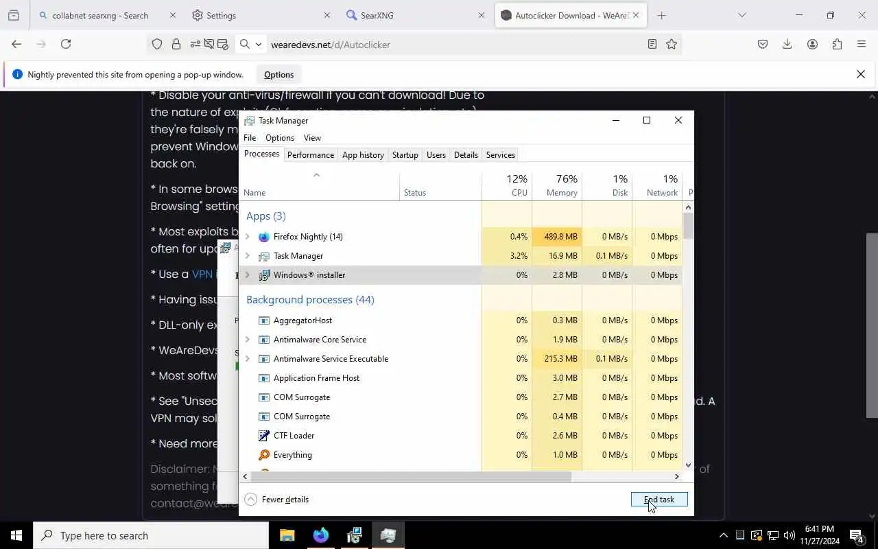This screenshot has height=549, width=878.
Task: Click the shield tracking protection icon
Action: pos(157,44)
